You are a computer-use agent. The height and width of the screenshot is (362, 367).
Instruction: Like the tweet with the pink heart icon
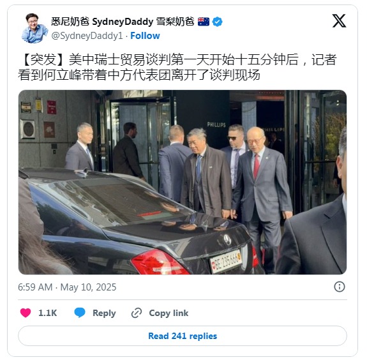(x=26, y=313)
